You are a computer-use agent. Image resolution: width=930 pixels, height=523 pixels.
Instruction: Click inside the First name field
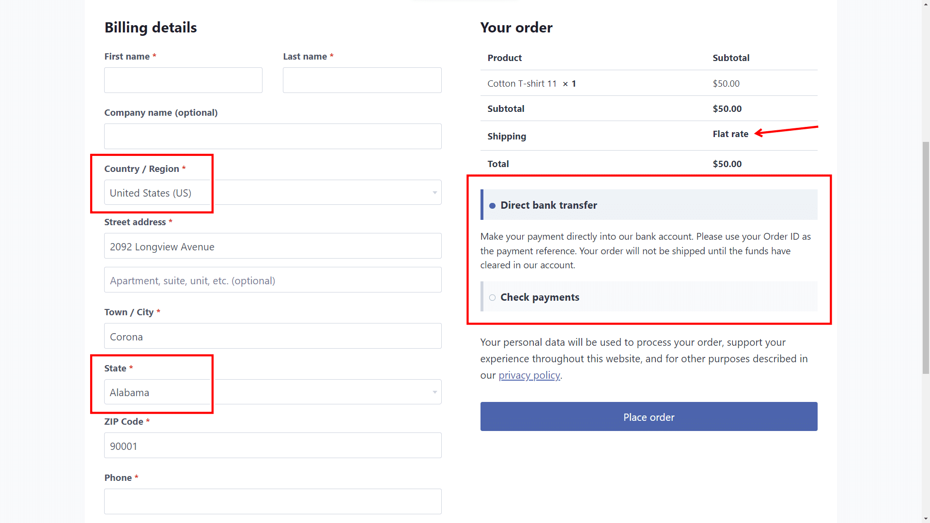(183, 80)
